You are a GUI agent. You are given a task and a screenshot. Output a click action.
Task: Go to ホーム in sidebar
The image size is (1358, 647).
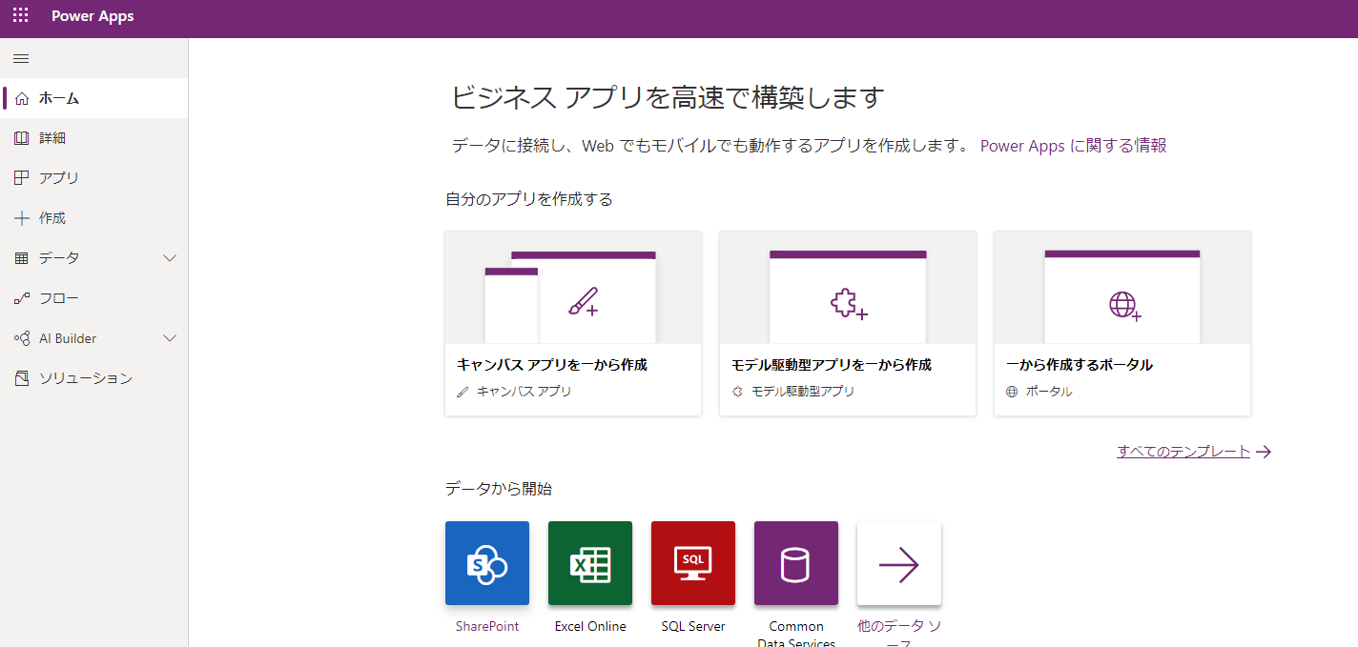tap(59, 98)
